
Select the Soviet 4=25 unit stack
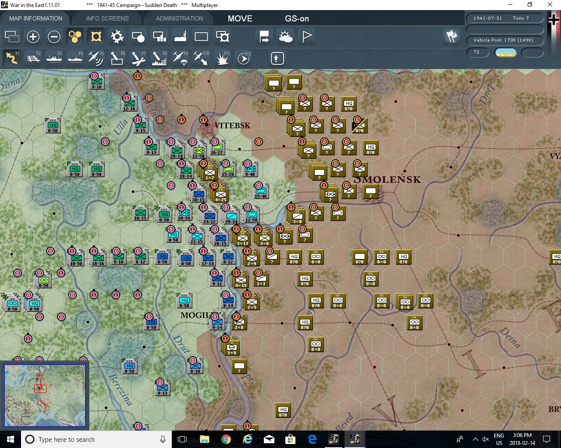click(220, 193)
